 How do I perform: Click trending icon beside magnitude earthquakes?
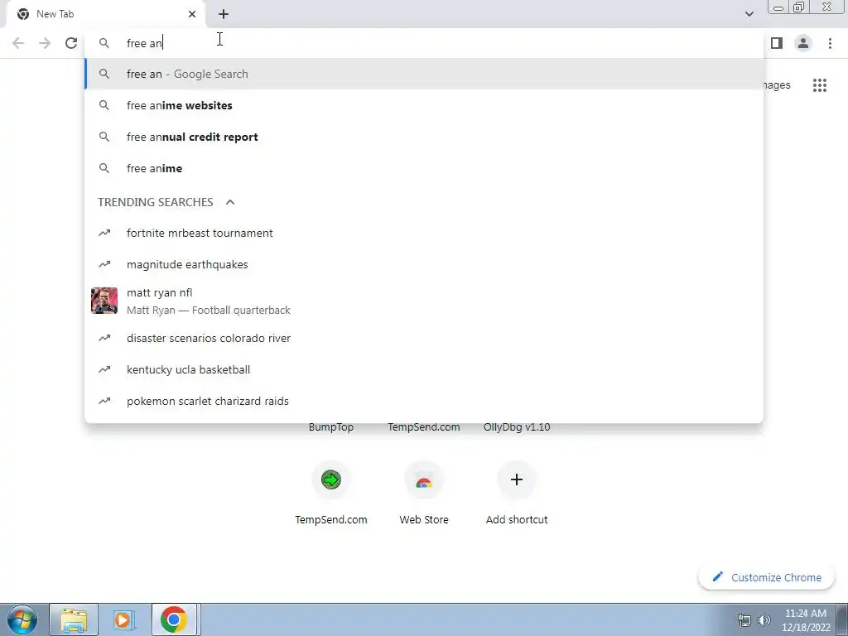point(104,264)
